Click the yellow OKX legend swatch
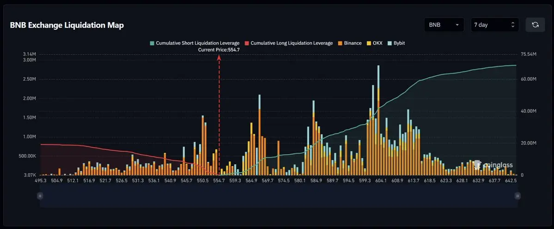554x229 pixels. point(369,43)
